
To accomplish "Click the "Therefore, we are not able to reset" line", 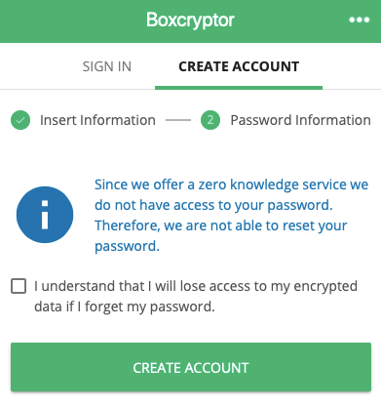I will (x=221, y=225).
